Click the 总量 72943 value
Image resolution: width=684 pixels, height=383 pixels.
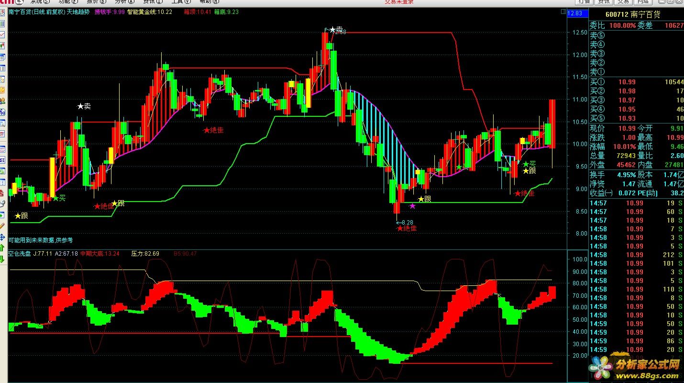tap(626, 156)
